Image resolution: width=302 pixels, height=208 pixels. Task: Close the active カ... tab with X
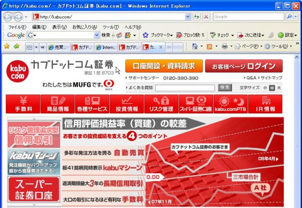[161, 47]
